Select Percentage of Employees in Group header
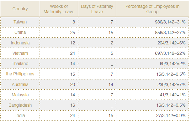Viewport: 191px width, 122px height. 152,9
